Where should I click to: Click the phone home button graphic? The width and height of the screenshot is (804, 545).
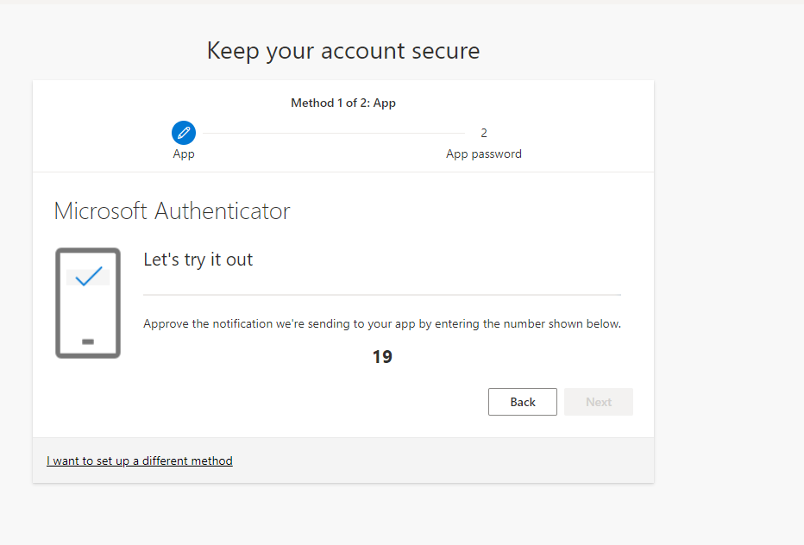click(88, 341)
